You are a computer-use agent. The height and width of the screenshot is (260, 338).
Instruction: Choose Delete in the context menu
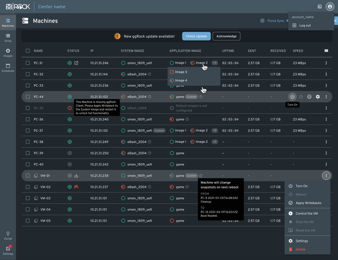pyautogui.click(x=307, y=250)
